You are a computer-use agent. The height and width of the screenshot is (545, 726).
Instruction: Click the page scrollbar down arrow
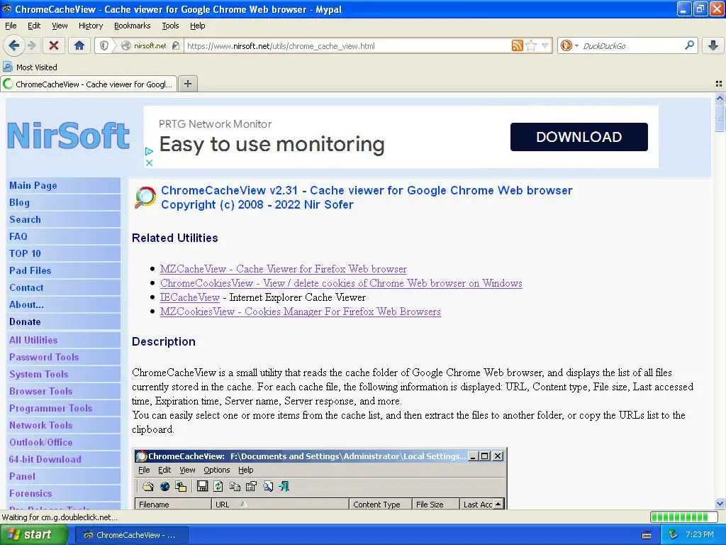coord(720,504)
